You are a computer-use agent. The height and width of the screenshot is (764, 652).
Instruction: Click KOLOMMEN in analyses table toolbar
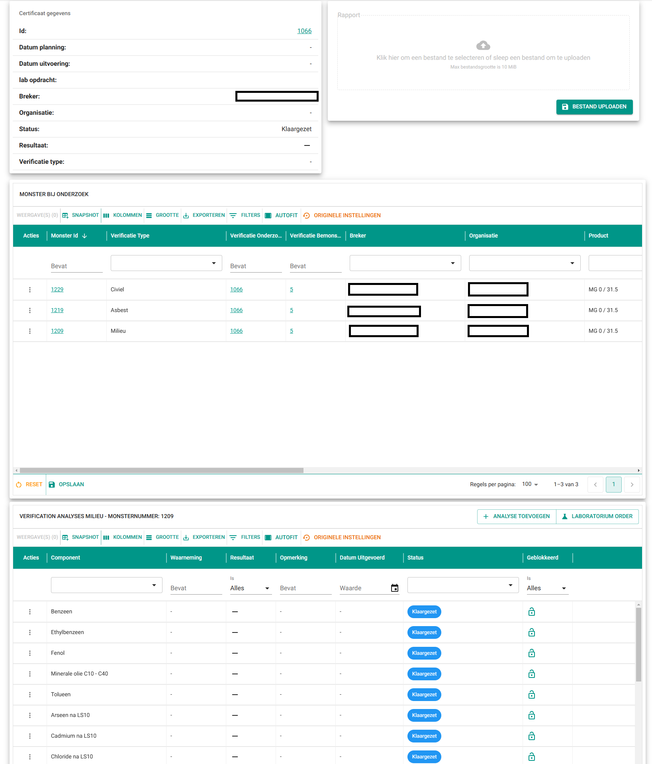123,537
